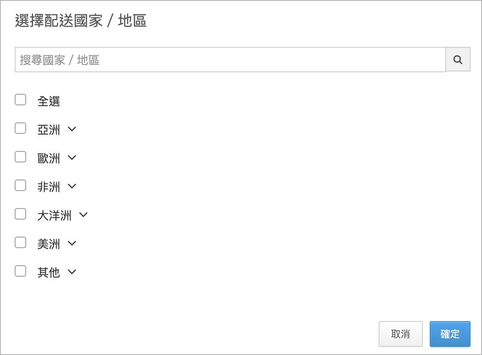Click the magnifying glass search icon
The width and height of the screenshot is (482, 355).
(458, 60)
